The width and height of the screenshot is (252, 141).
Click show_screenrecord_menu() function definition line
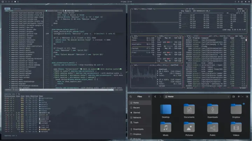click(x=64, y=63)
